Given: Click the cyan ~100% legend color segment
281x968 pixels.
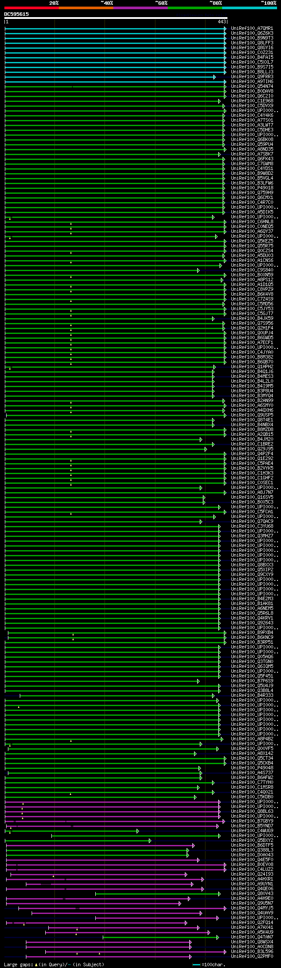Looking at the screenshot, I should pos(249,8).
